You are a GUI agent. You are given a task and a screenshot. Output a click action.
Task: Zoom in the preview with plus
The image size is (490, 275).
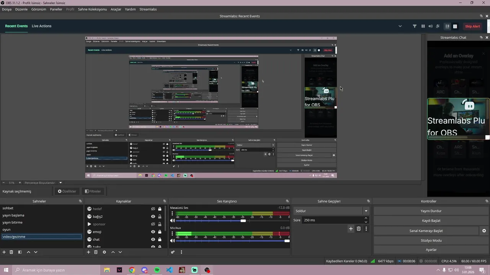tap(20, 183)
